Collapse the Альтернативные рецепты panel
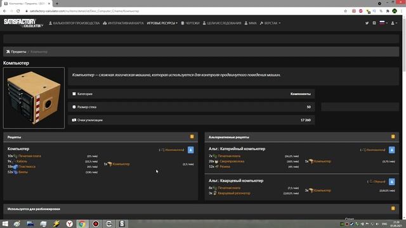The width and height of the screenshot is (406, 228). [393, 137]
